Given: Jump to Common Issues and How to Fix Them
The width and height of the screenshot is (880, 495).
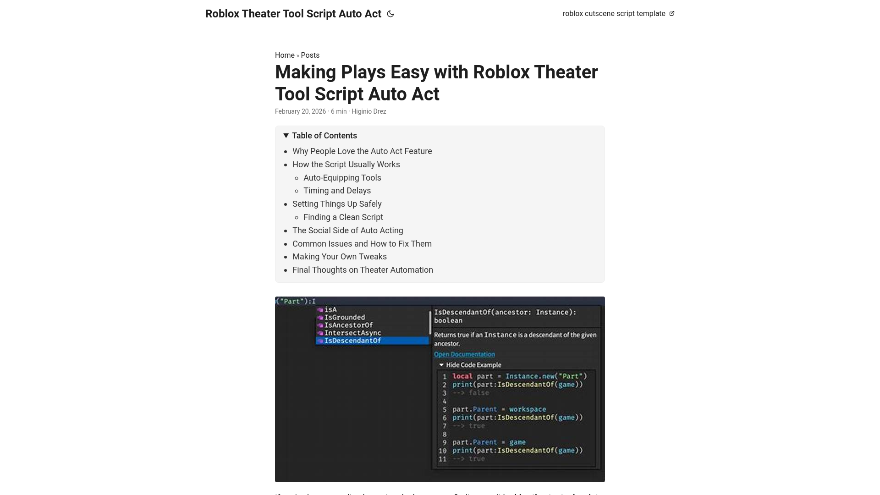Looking at the screenshot, I should (x=362, y=244).
